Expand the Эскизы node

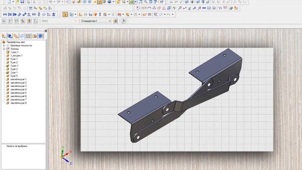4,49
